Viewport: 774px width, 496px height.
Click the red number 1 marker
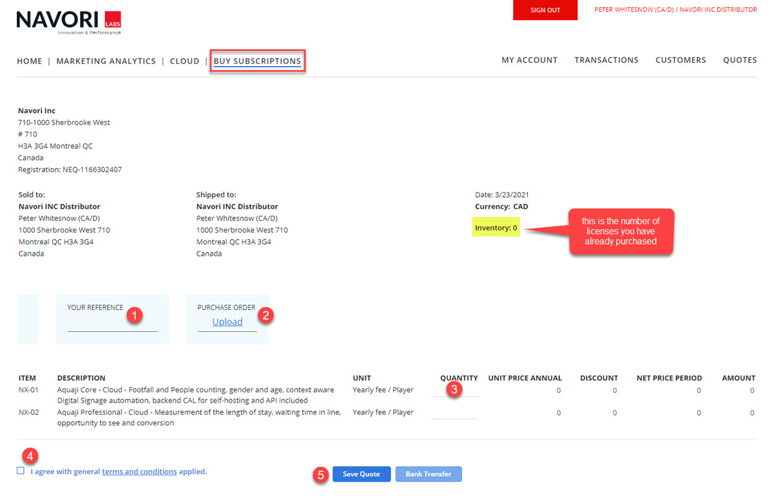coord(135,315)
